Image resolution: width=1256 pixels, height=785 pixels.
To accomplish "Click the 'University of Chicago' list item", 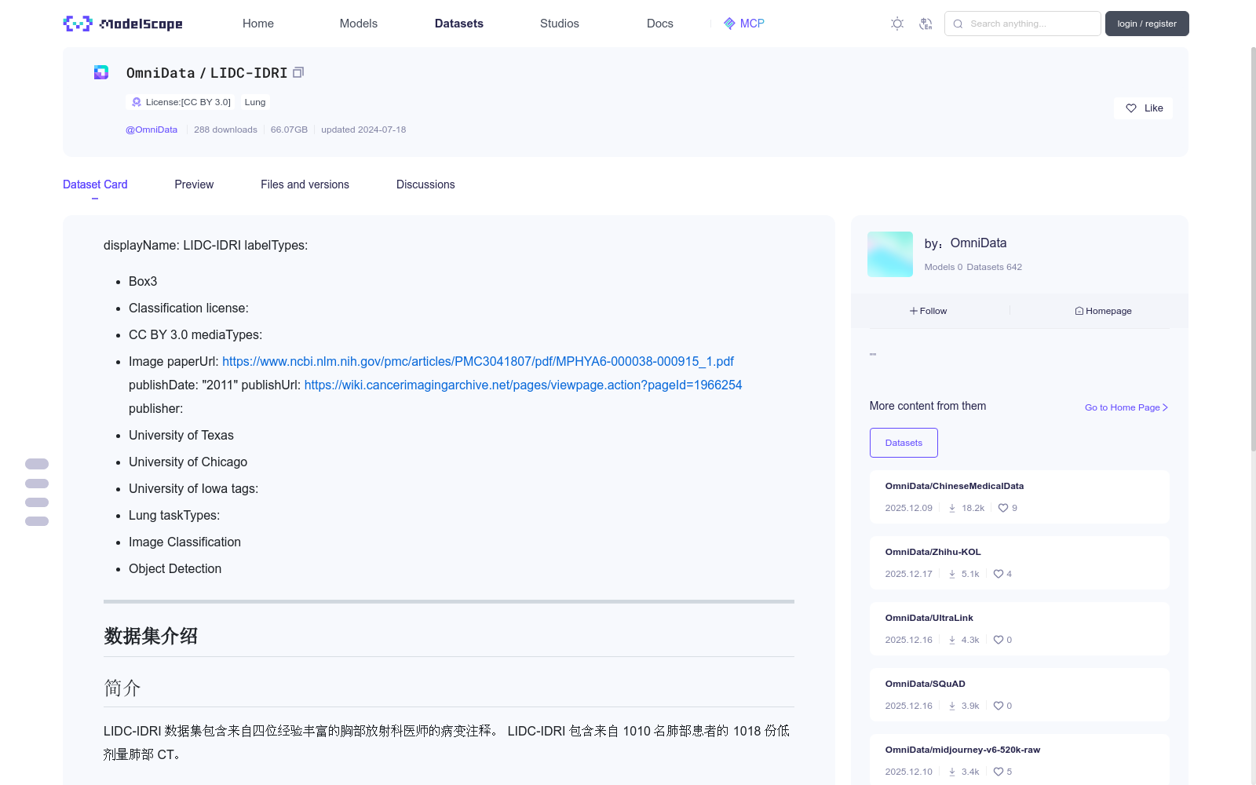I will tap(188, 462).
